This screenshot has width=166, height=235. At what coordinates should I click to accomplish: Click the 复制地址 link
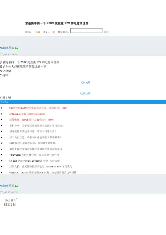(85, 82)
